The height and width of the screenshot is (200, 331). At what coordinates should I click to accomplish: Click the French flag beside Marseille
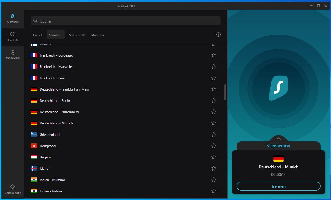tap(34, 66)
